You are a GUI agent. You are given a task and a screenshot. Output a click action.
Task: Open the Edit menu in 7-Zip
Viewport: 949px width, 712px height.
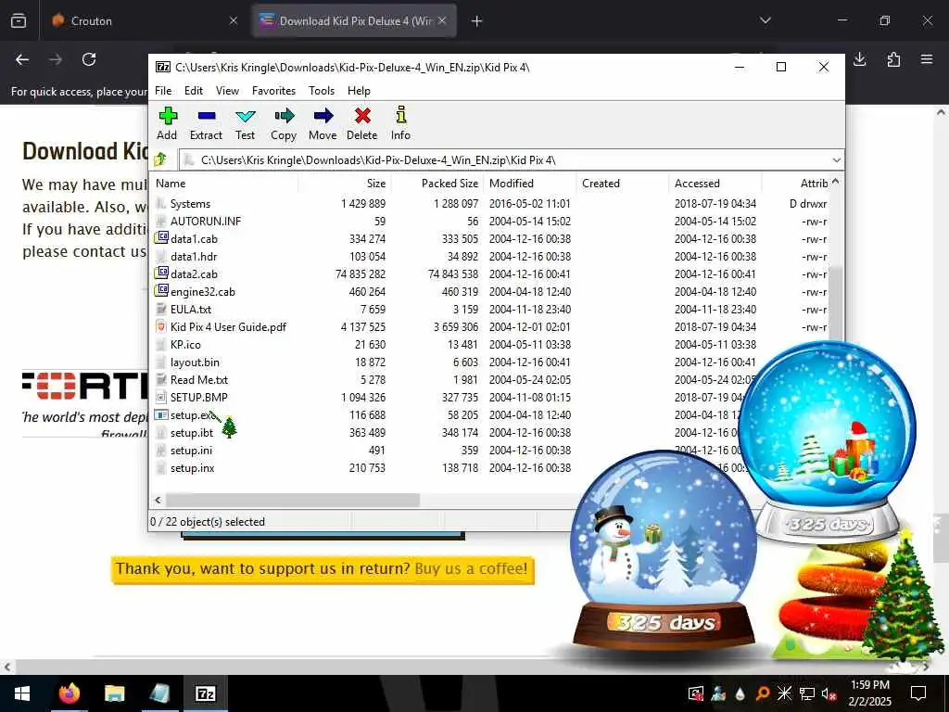pyautogui.click(x=194, y=90)
